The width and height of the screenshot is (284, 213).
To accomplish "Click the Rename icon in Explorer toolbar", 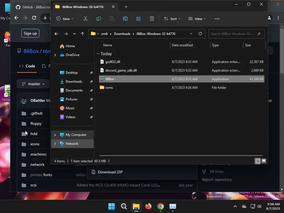I will click(x=125, y=19).
